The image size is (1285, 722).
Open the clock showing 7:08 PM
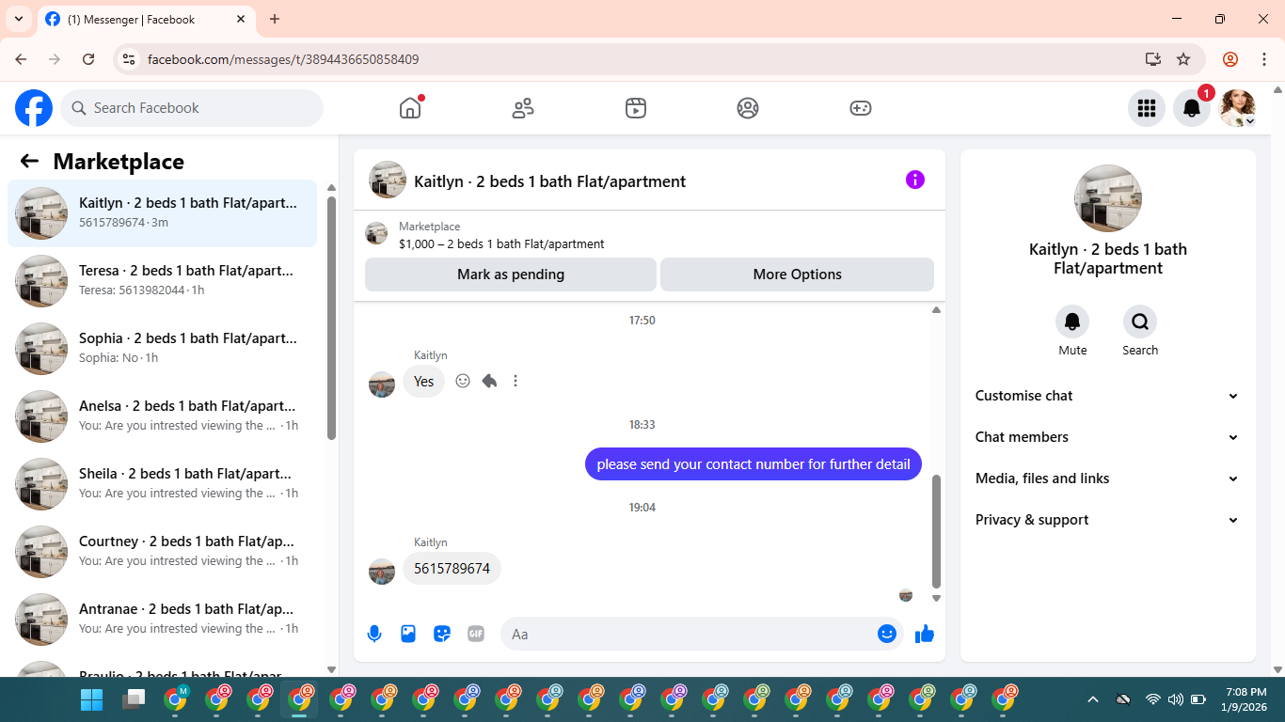pyautogui.click(x=1246, y=699)
